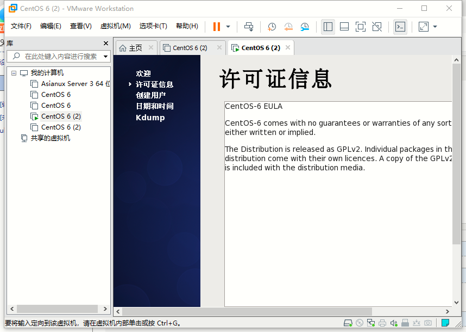
Task: Select 共享的虚拟机 in the library
Action: click(51, 138)
